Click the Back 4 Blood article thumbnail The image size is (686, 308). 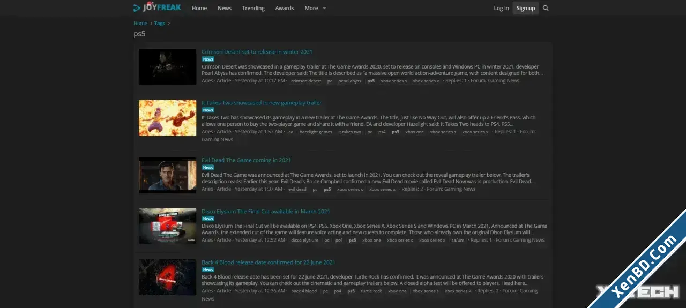(168, 277)
